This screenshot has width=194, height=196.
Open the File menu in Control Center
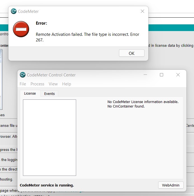23,84
